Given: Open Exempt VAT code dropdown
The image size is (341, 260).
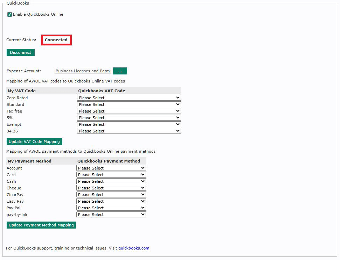Looking at the screenshot, I should click(129, 124).
